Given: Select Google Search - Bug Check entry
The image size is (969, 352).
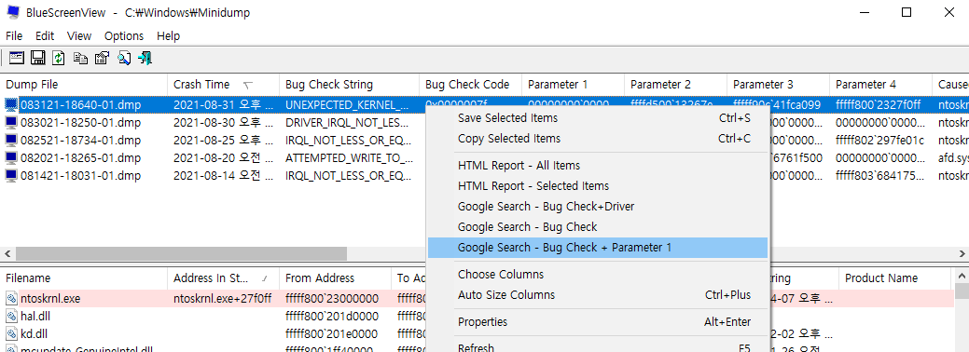Looking at the screenshot, I should [598, 226].
